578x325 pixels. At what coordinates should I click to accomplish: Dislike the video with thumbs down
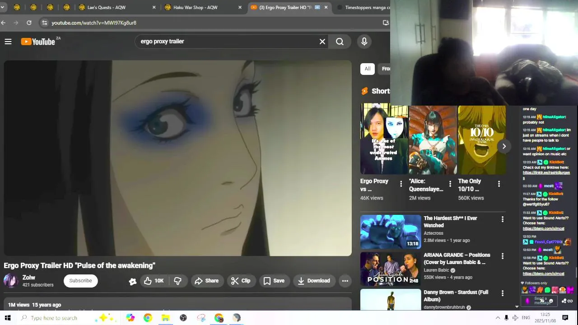pyautogui.click(x=178, y=281)
